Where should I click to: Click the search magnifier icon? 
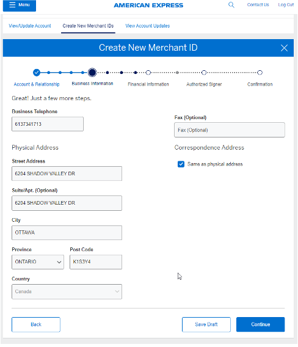(x=231, y=5)
